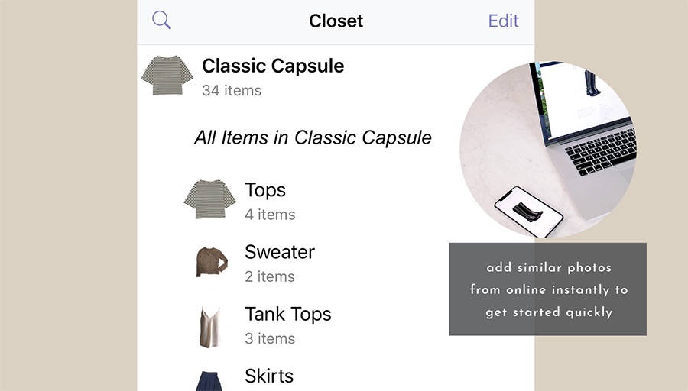Screen dimensions: 688x391
Task: Click the Closet title in header
Action: click(x=336, y=21)
